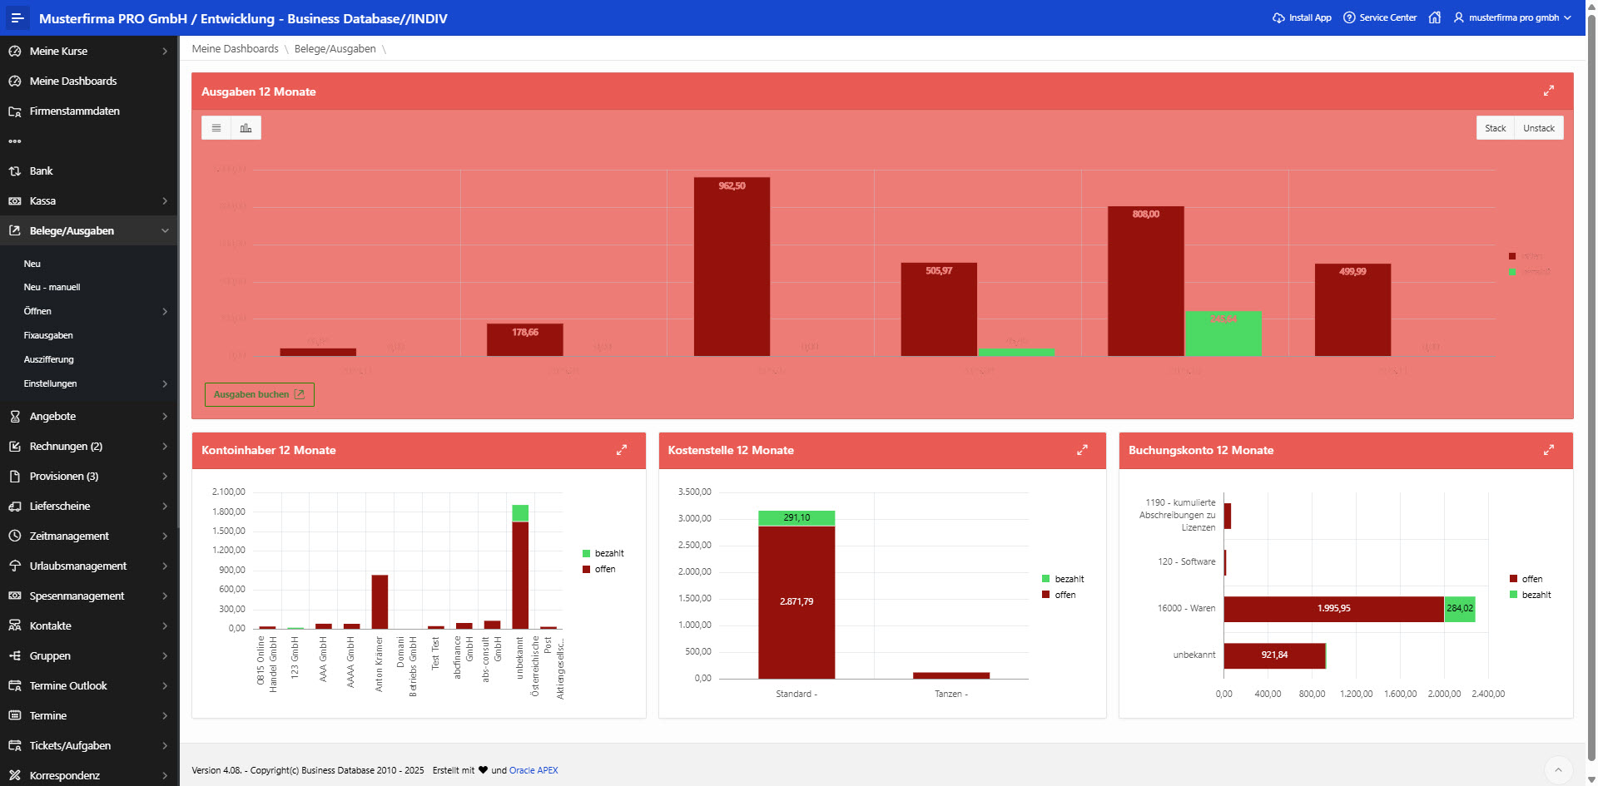The width and height of the screenshot is (1598, 786).
Task: Switch to list view icon
Action: coord(216,128)
